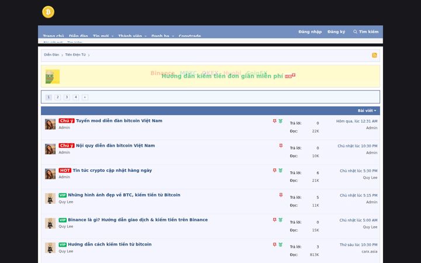Open Admin's avatar on the 'Tuyển mod' thread
Viewport: 421px width, 263px height.
coord(50,124)
